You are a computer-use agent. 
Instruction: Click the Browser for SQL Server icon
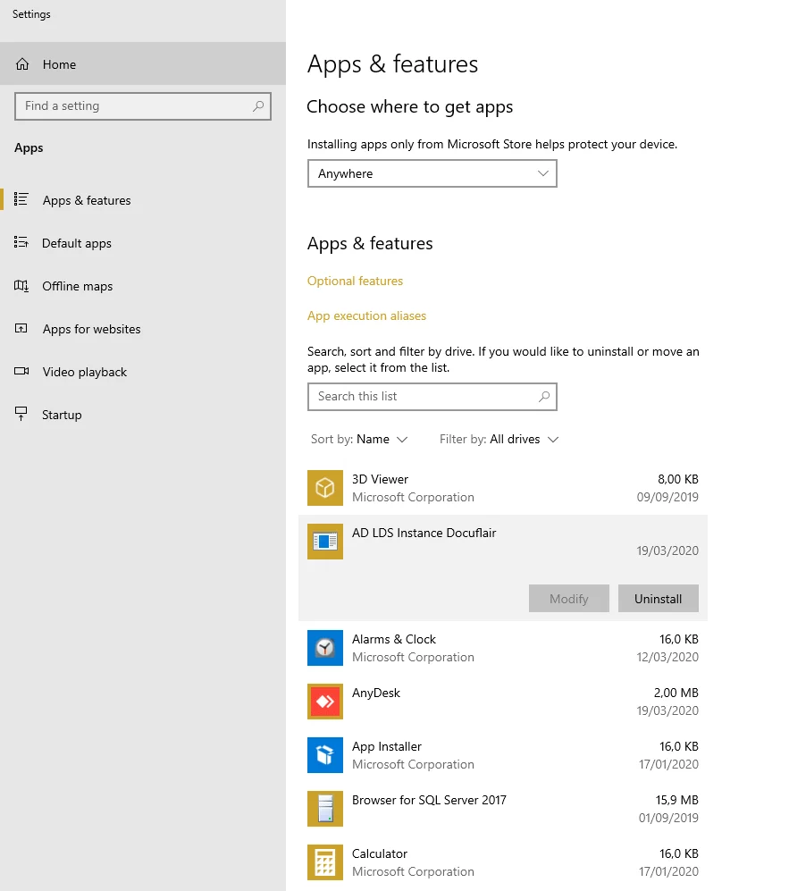(x=325, y=809)
